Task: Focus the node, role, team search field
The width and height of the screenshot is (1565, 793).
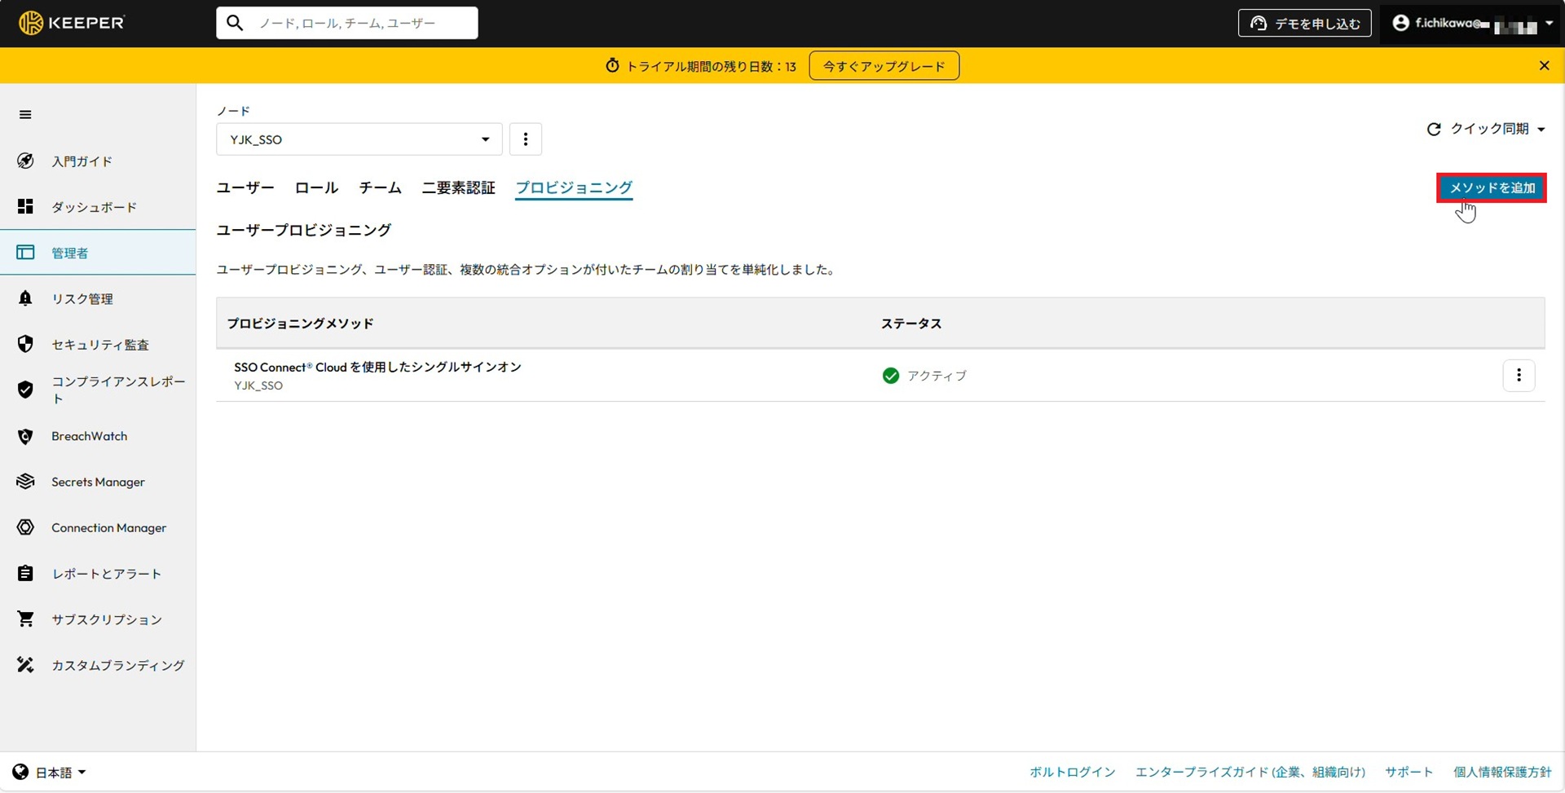Action: point(359,24)
